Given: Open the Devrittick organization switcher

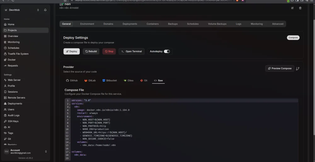Looking at the screenshot, I should pos(22,10).
